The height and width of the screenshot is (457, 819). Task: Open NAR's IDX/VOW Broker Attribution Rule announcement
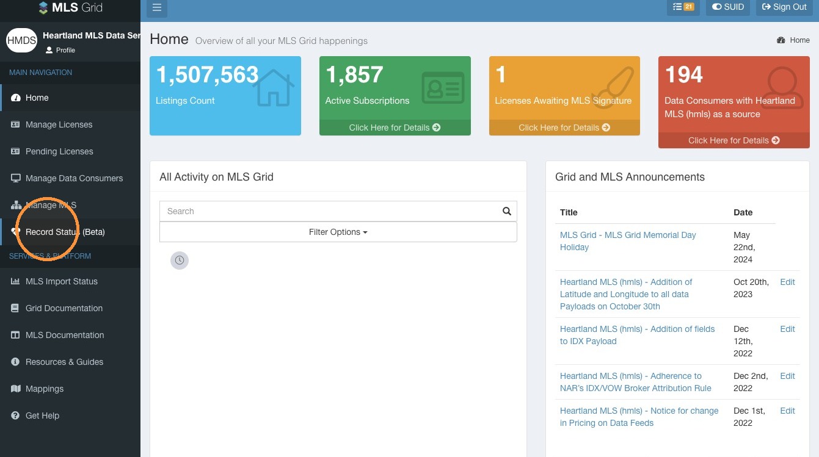tap(636, 382)
